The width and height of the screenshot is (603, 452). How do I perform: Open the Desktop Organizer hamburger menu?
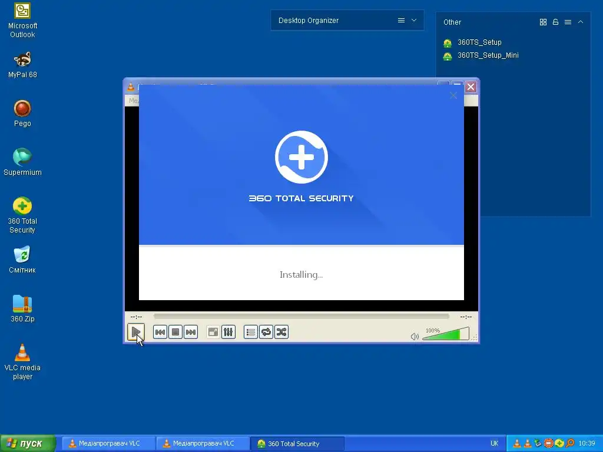coord(401,21)
